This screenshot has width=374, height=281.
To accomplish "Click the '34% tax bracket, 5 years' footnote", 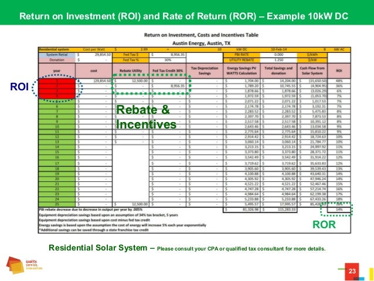I will point(108,215).
